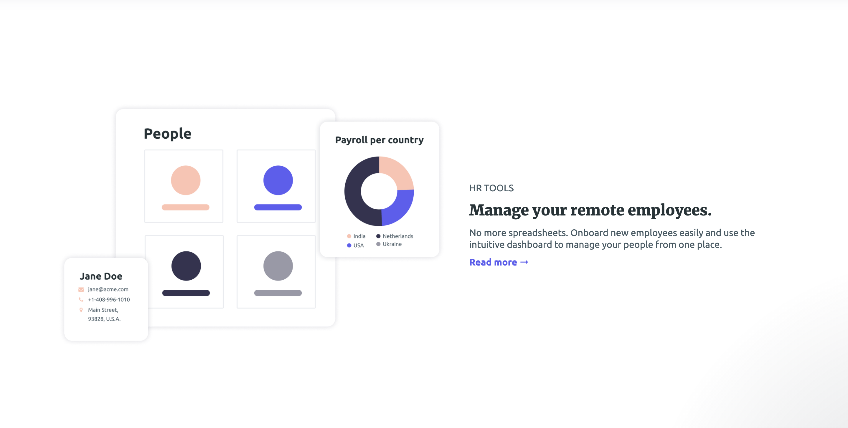Click the '+1-408-996-1010' phone number
Image resolution: width=848 pixels, height=428 pixels.
[x=109, y=300]
